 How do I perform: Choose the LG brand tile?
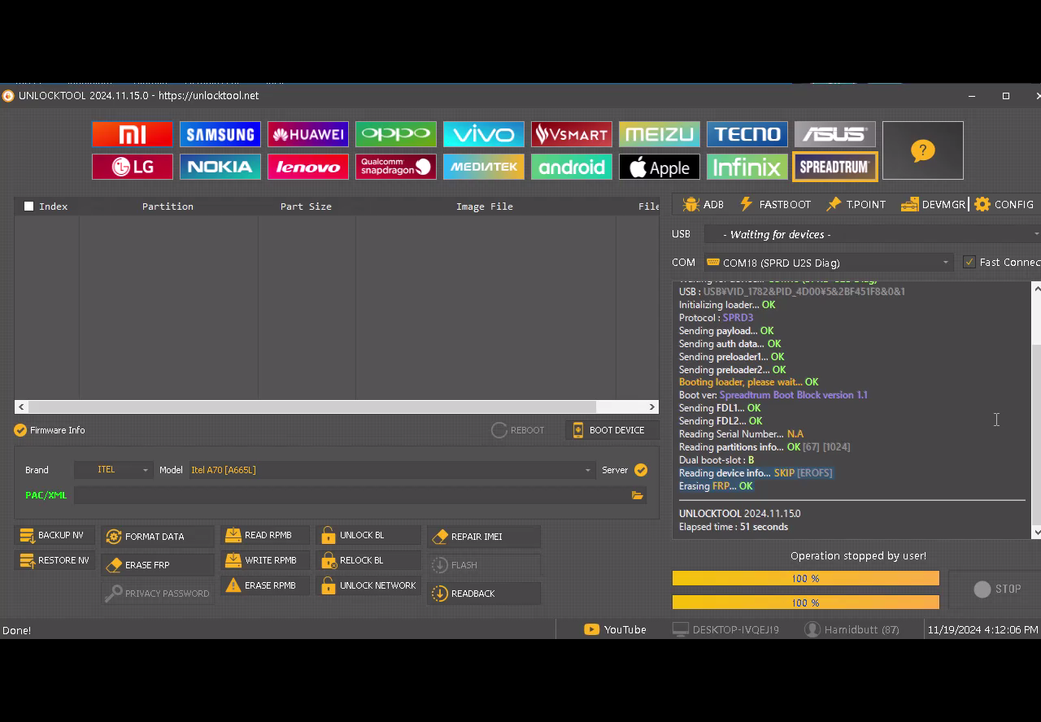tap(132, 167)
